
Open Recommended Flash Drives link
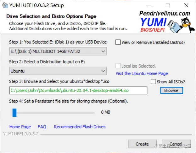tap(80, 127)
